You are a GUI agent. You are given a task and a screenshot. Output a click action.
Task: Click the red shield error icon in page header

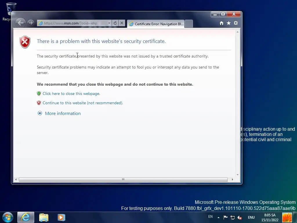point(25,42)
